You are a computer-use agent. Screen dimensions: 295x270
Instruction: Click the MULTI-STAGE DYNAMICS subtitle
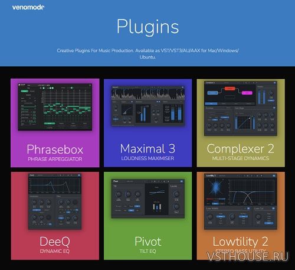click(x=241, y=158)
